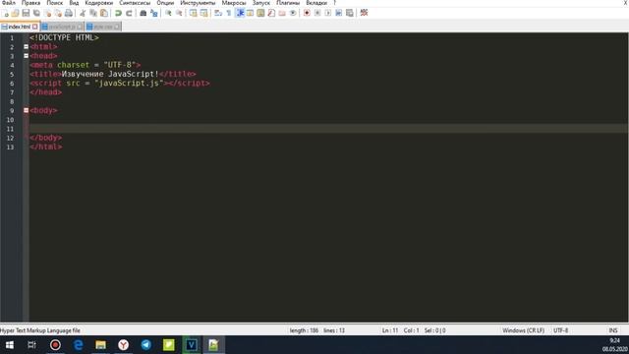Paste using the clipboard toolbar icon

coord(104,13)
